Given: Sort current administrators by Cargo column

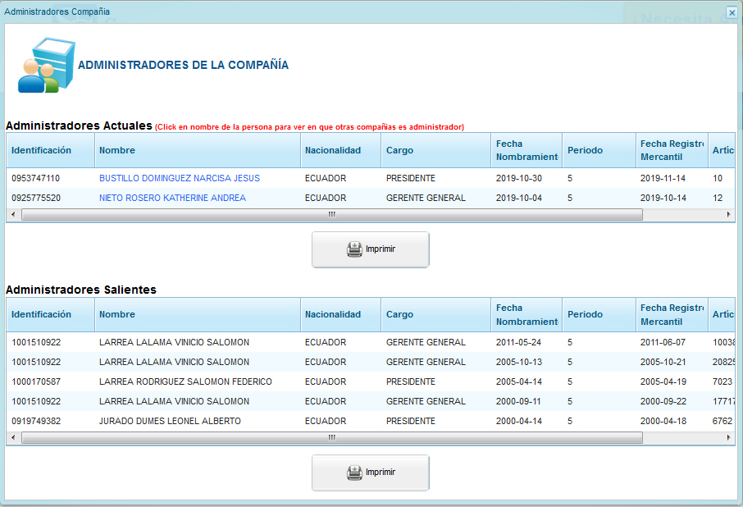Looking at the screenshot, I should [x=399, y=150].
